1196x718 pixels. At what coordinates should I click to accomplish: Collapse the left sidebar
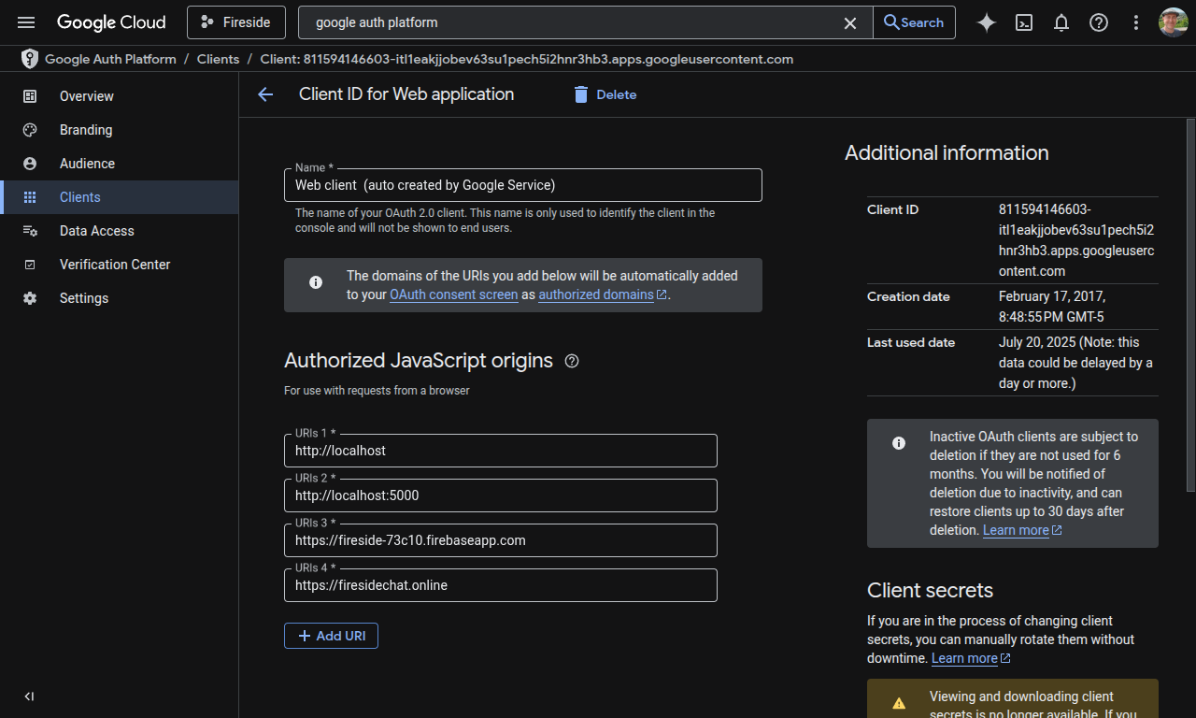coord(28,696)
